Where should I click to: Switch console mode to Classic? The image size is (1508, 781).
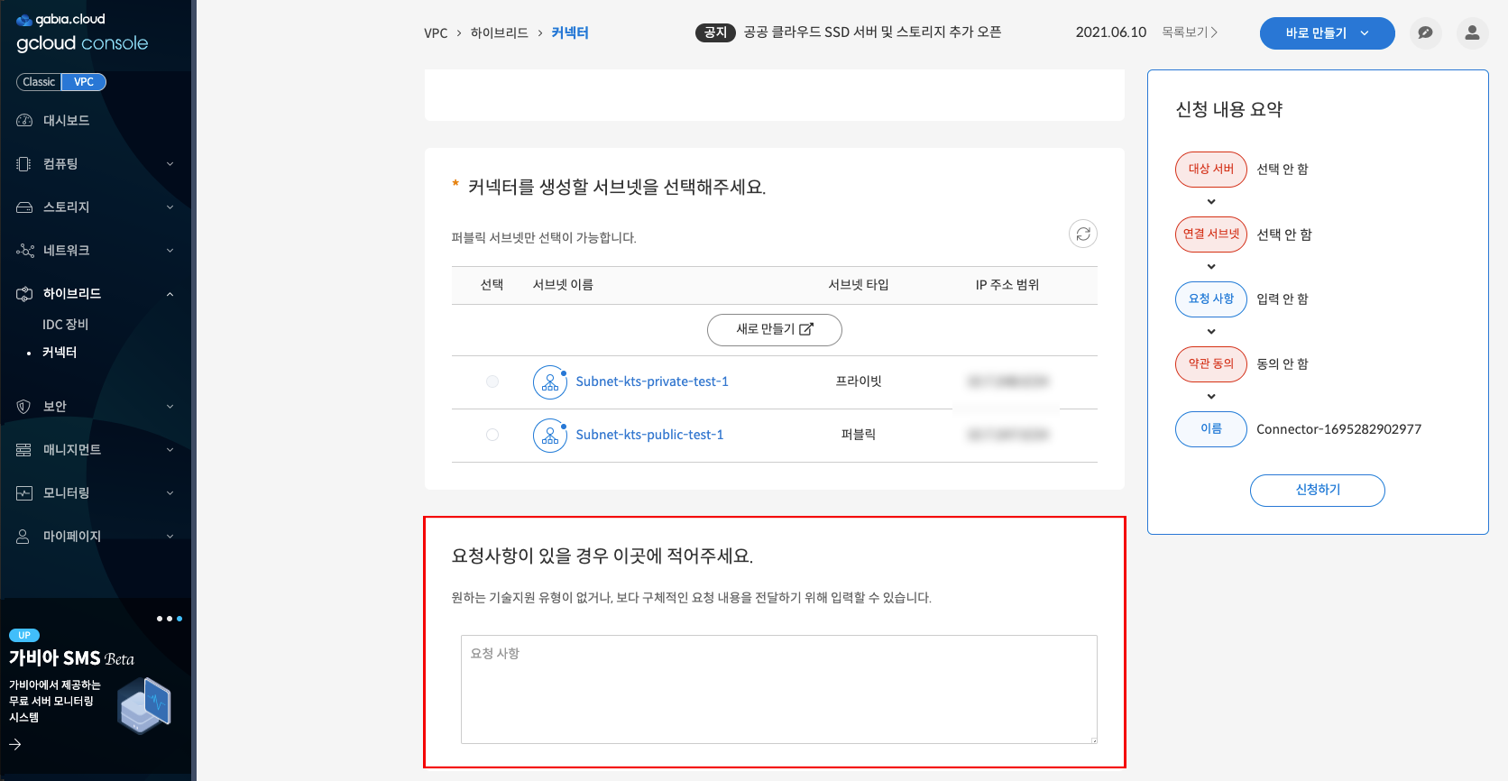click(x=39, y=82)
